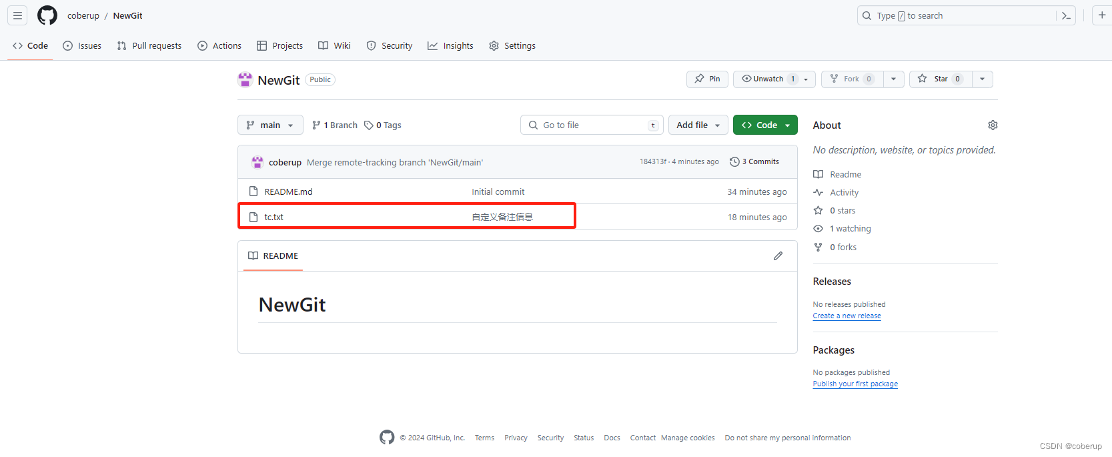Click the README.md file icon

click(x=253, y=191)
